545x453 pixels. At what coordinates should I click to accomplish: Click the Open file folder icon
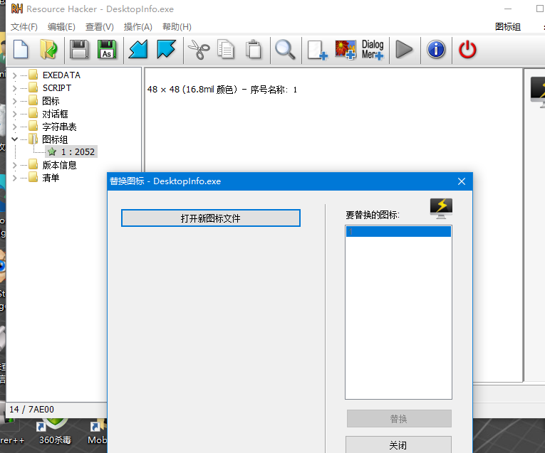48,50
